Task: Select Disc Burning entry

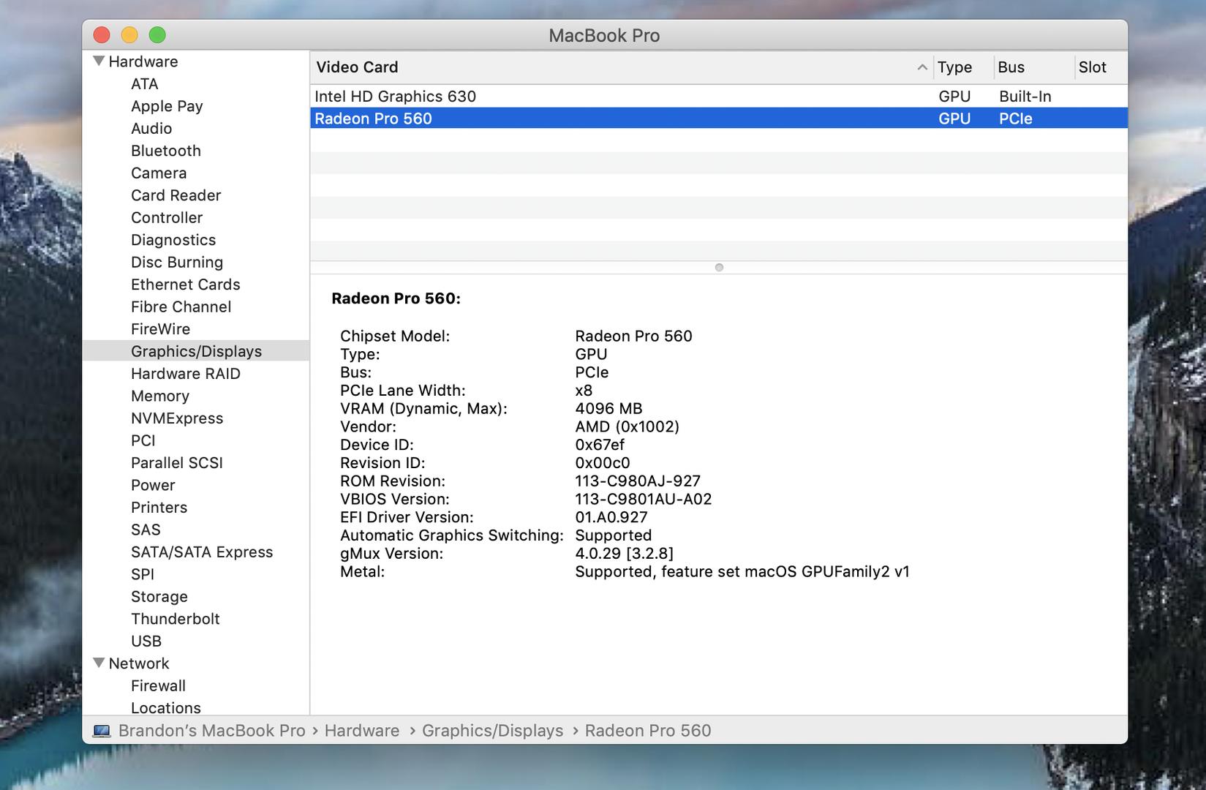Action: [x=177, y=263]
